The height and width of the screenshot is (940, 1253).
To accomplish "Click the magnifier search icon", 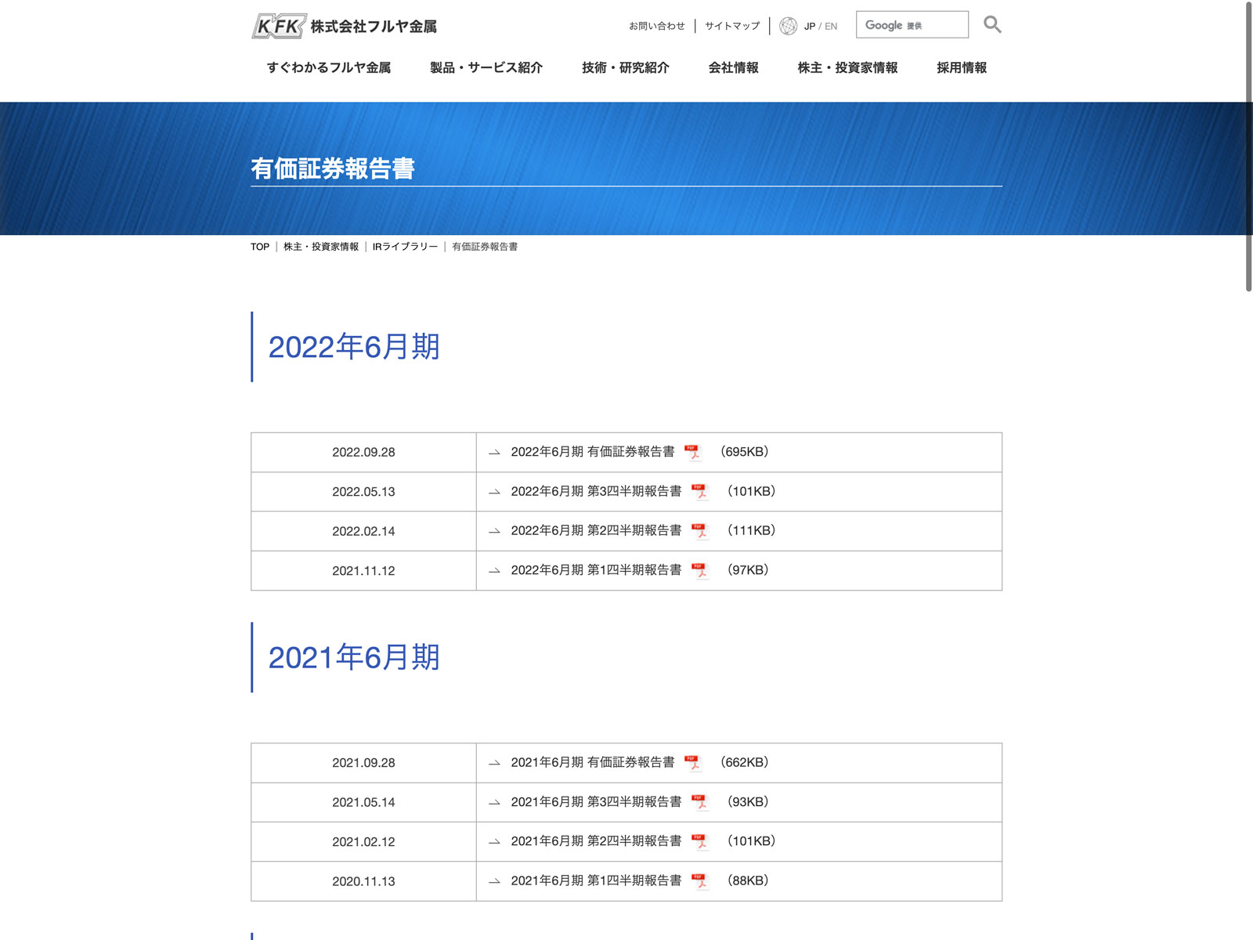I will click(x=991, y=25).
